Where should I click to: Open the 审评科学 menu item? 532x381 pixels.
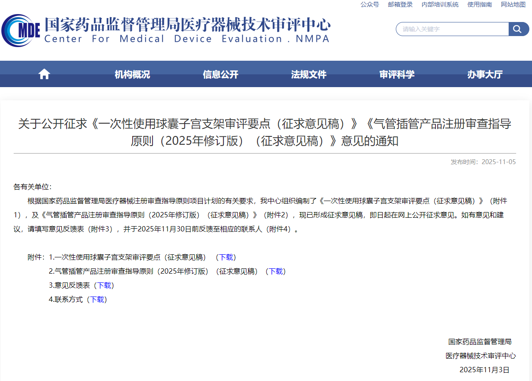pyautogui.click(x=396, y=74)
